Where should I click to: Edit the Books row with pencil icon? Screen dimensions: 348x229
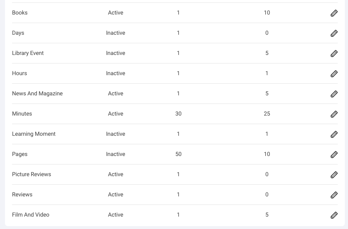tap(334, 13)
